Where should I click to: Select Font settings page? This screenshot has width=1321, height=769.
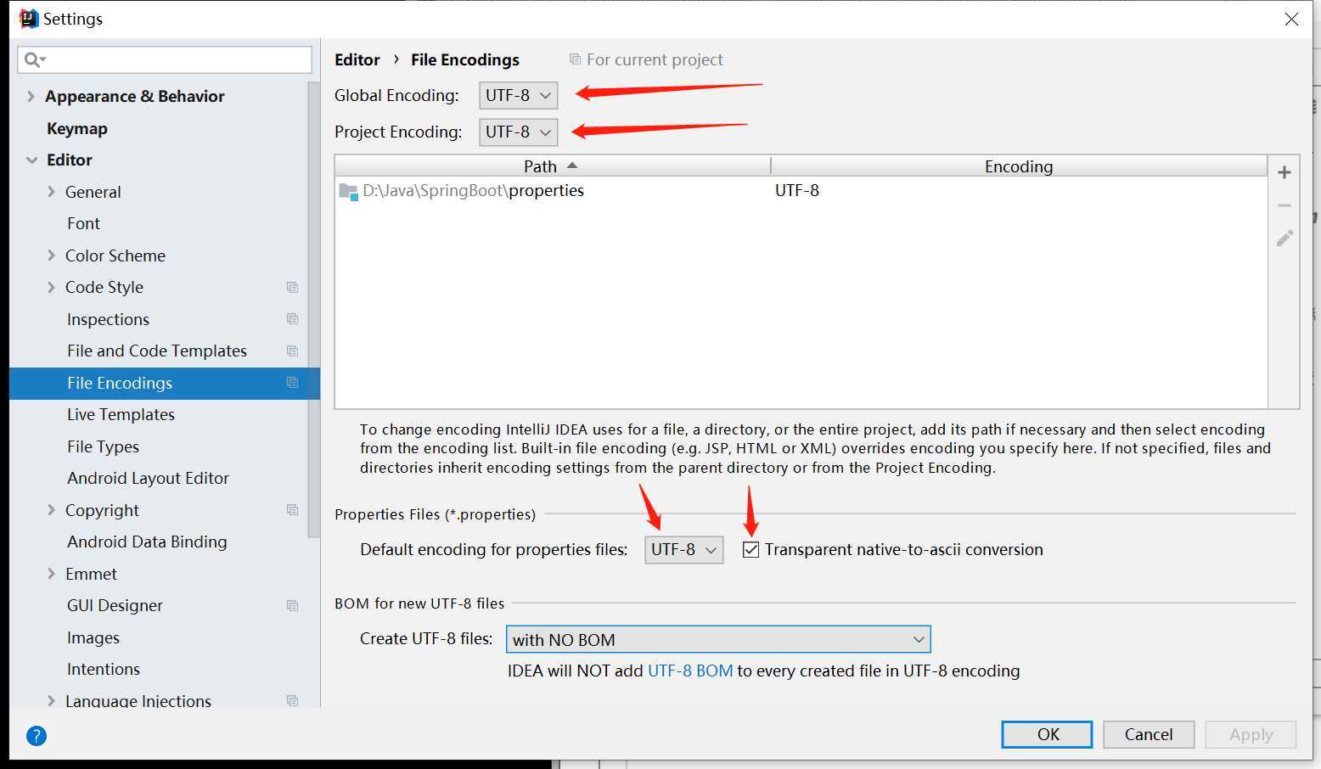pyautogui.click(x=83, y=223)
